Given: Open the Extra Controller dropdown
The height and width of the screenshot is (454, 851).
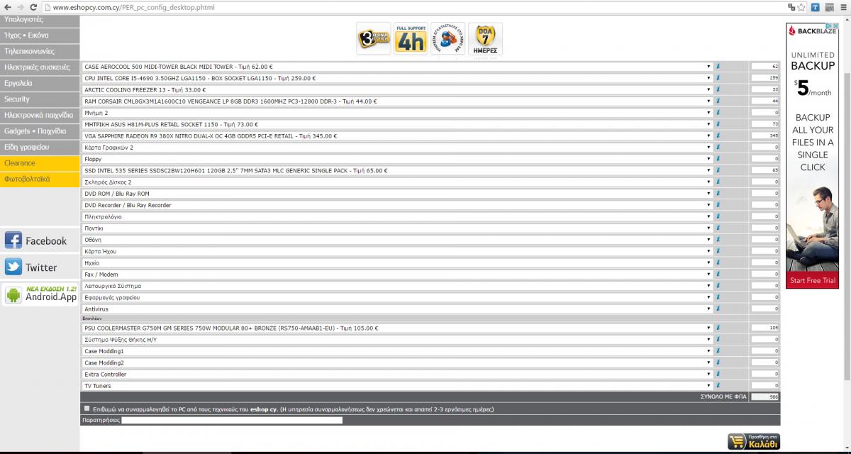Looking at the screenshot, I should pyautogui.click(x=397, y=375).
